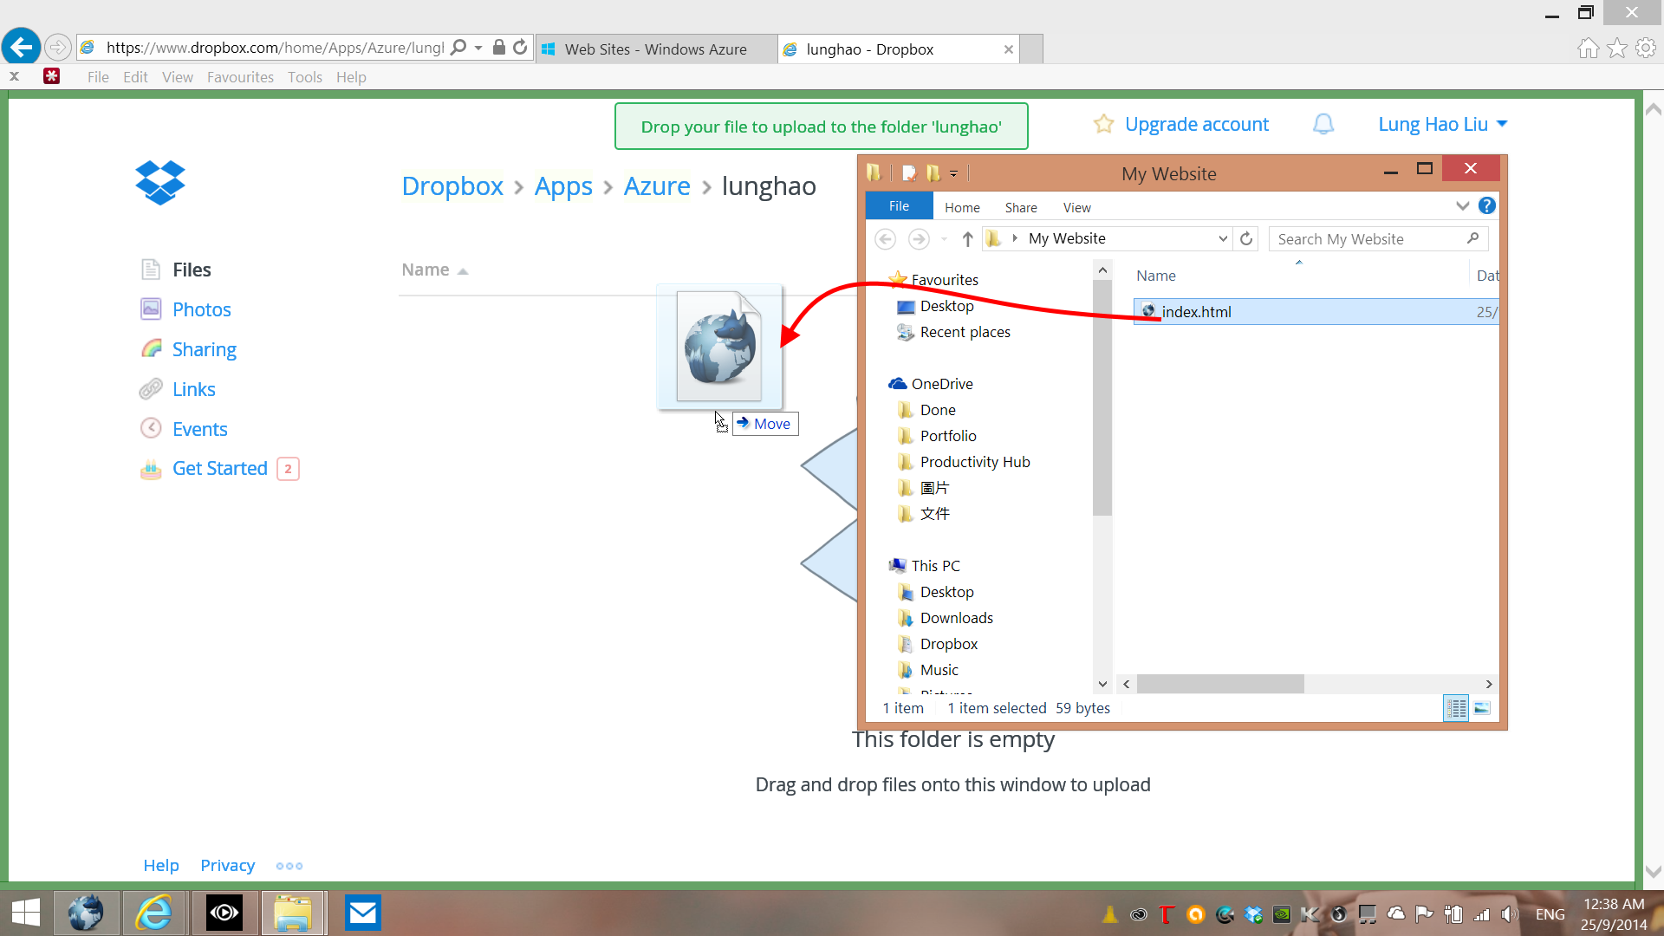1664x936 pixels.
Task: Click the ENG language indicator
Action: click(x=1550, y=914)
